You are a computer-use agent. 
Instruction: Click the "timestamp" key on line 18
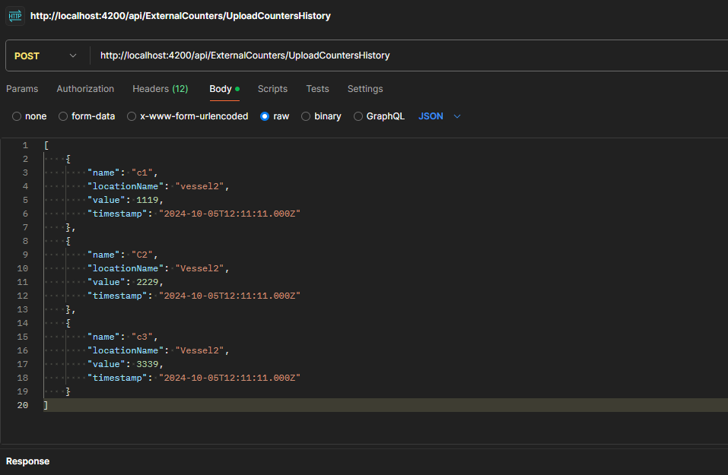coord(117,378)
